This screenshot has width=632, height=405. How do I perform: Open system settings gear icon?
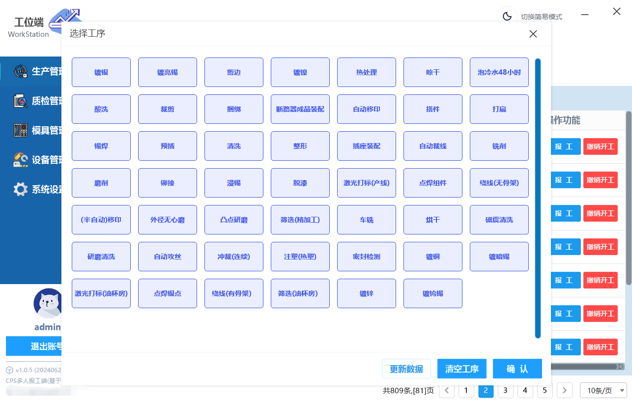tap(21, 189)
